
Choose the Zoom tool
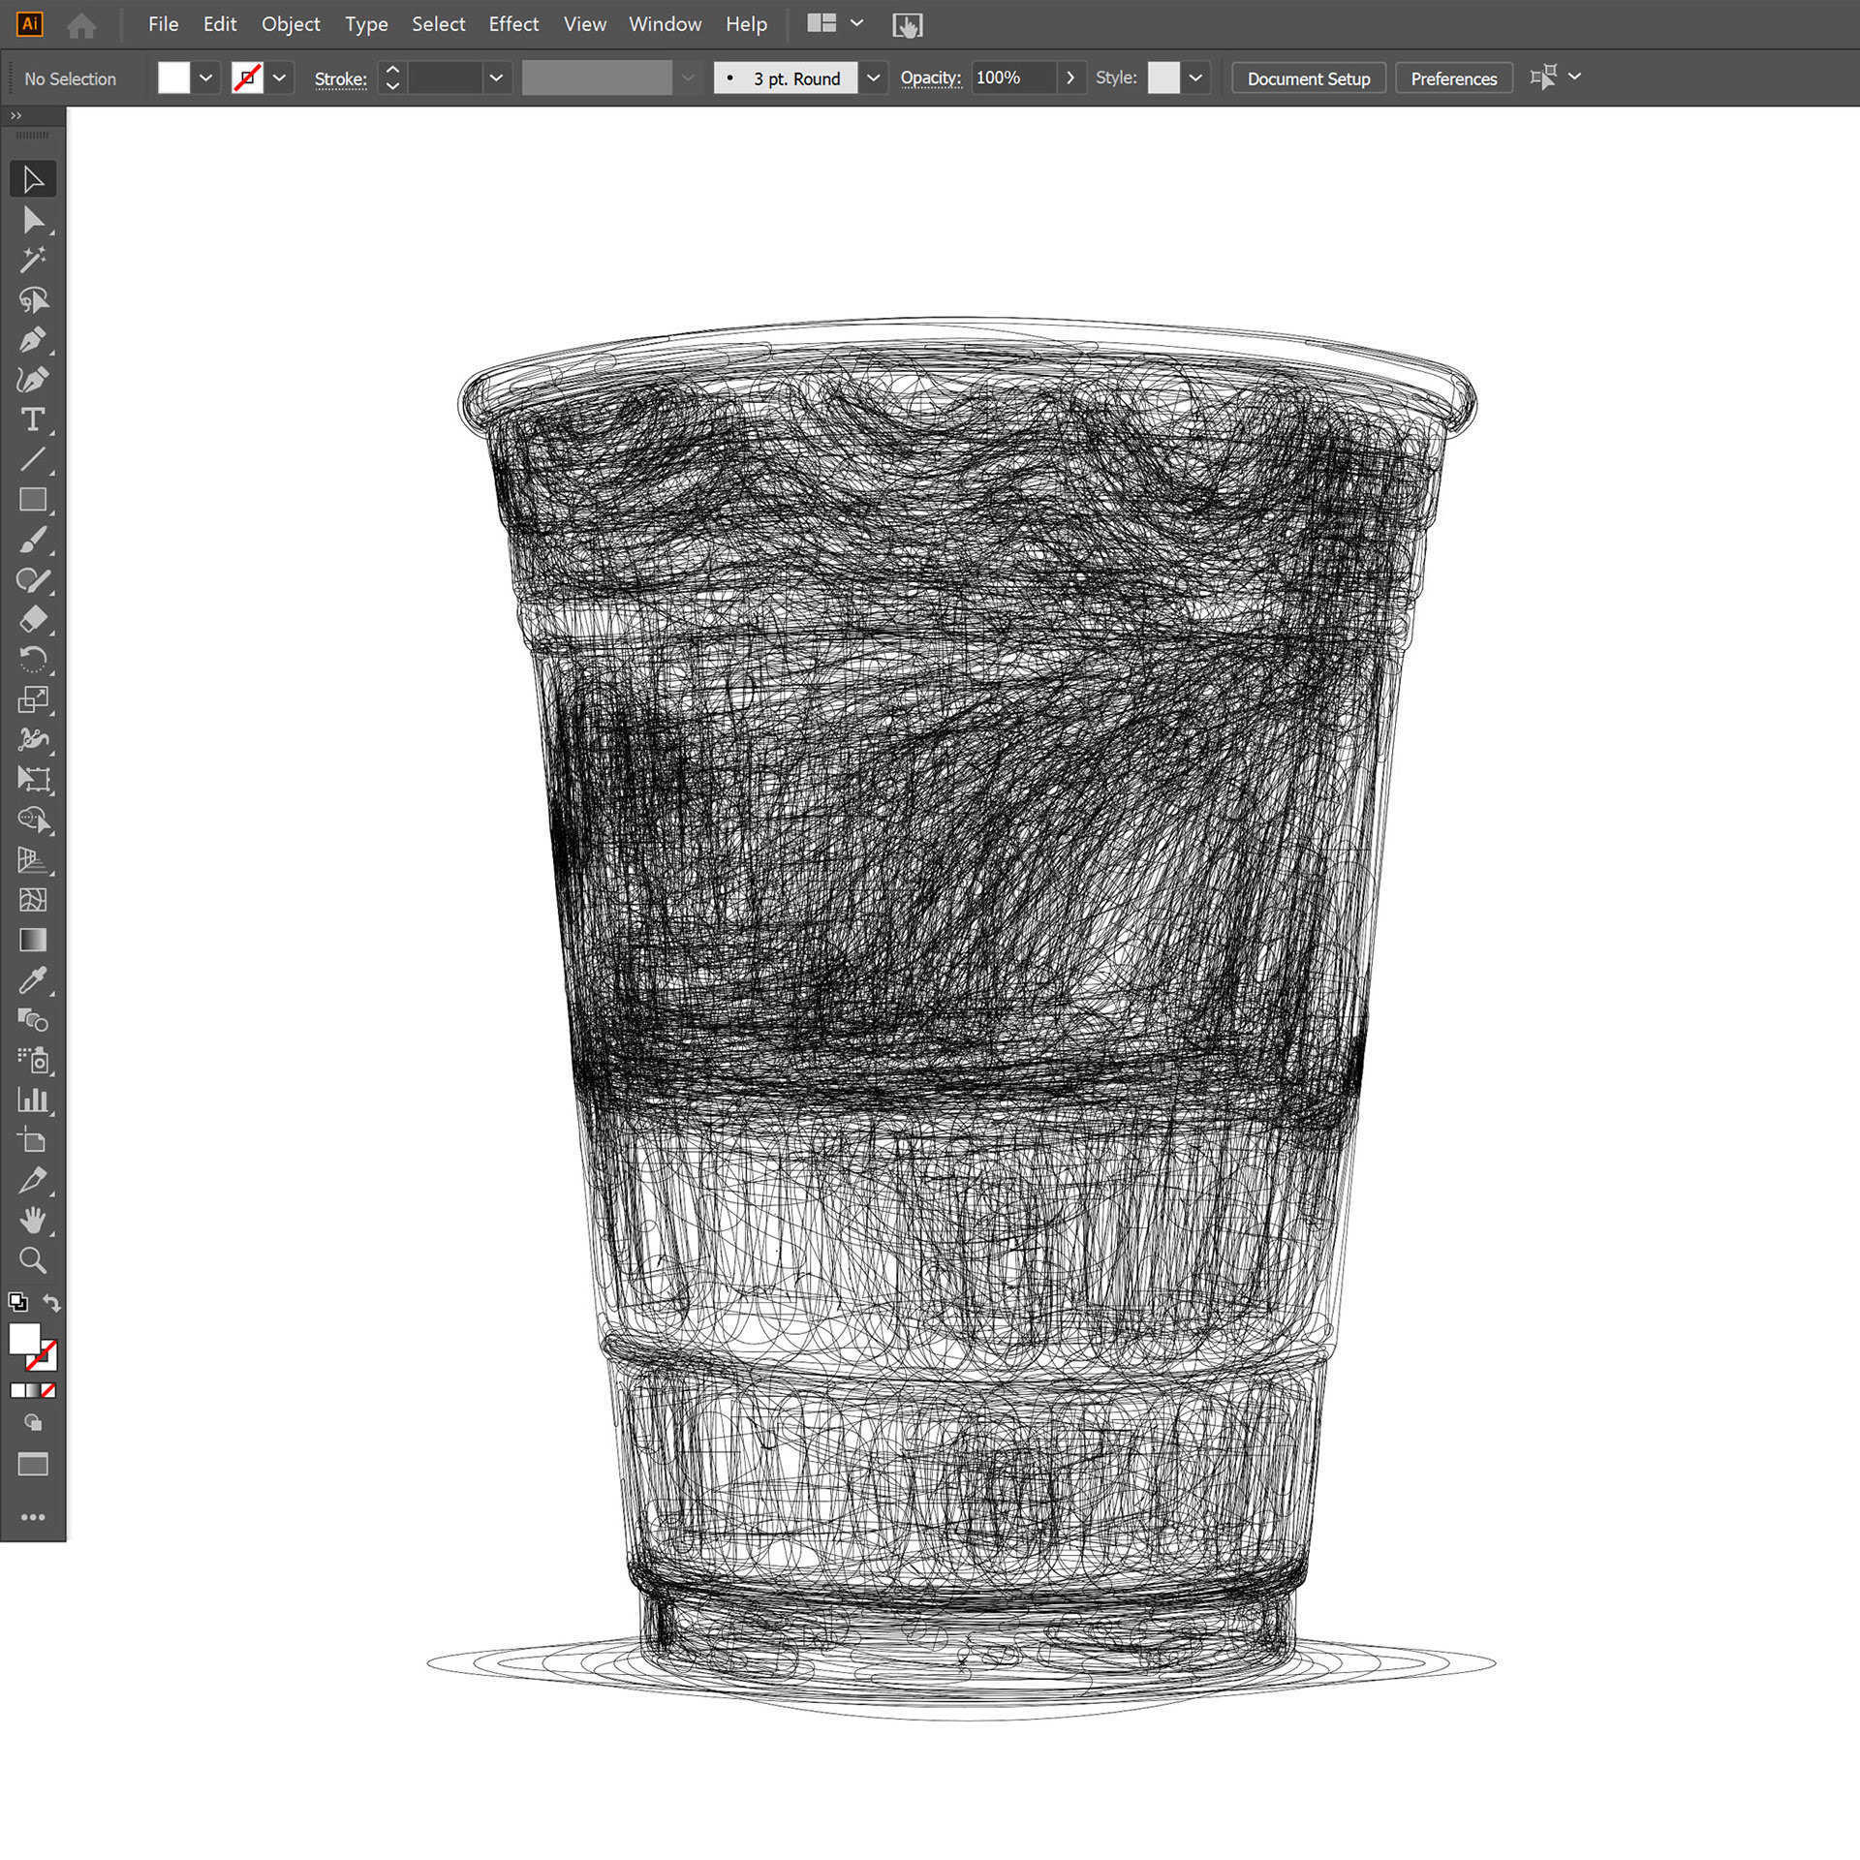tap(31, 1260)
